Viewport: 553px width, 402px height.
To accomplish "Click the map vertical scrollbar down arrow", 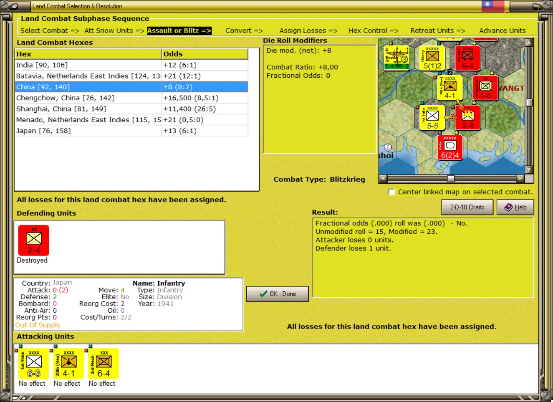I will (529, 170).
